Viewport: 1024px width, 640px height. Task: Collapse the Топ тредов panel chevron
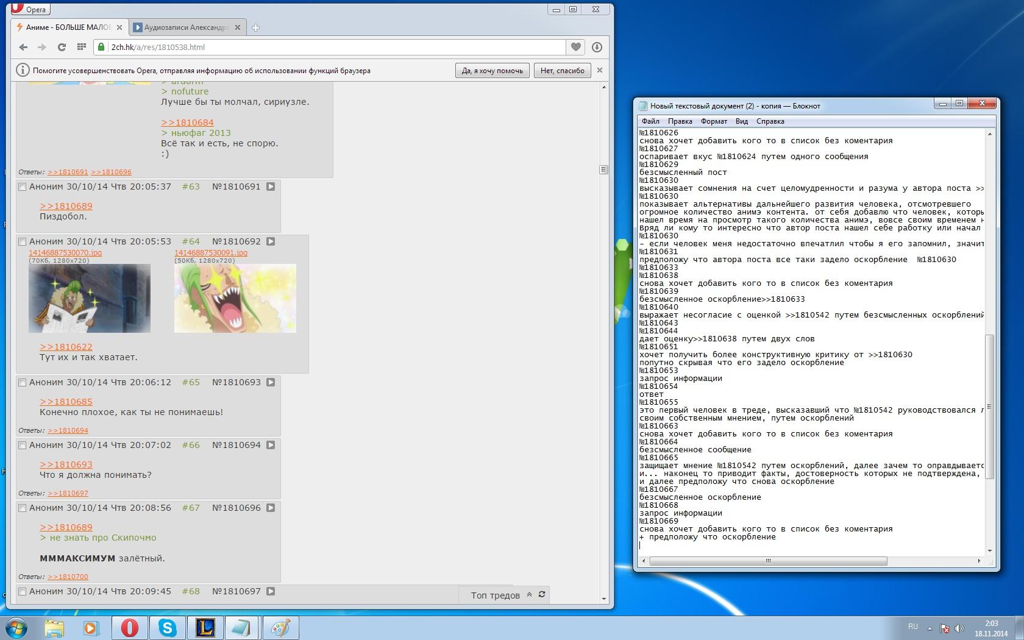529,595
